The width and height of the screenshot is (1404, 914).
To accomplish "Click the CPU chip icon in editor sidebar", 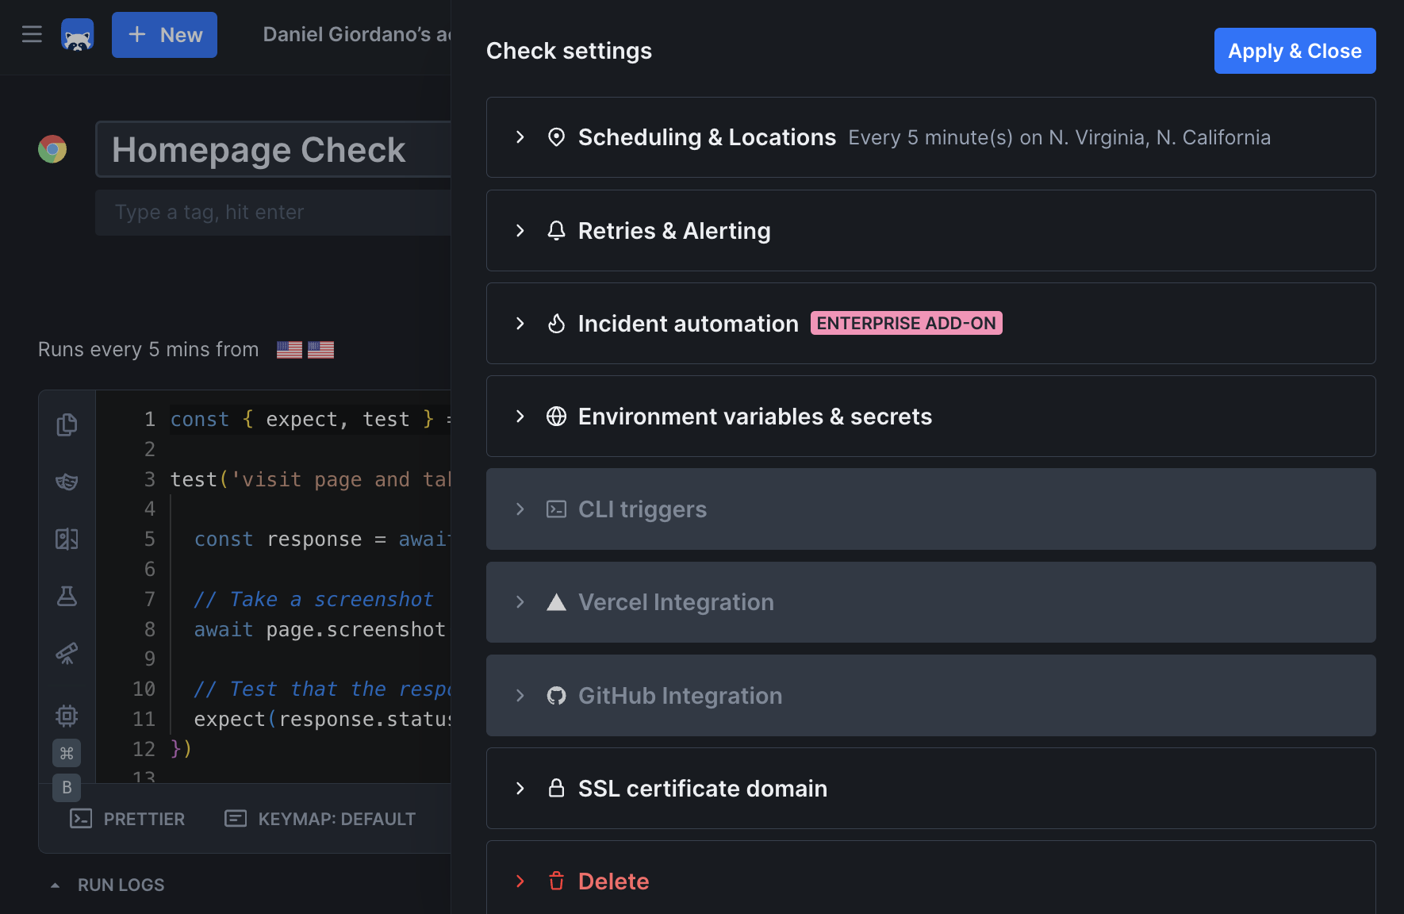I will [x=67, y=715].
